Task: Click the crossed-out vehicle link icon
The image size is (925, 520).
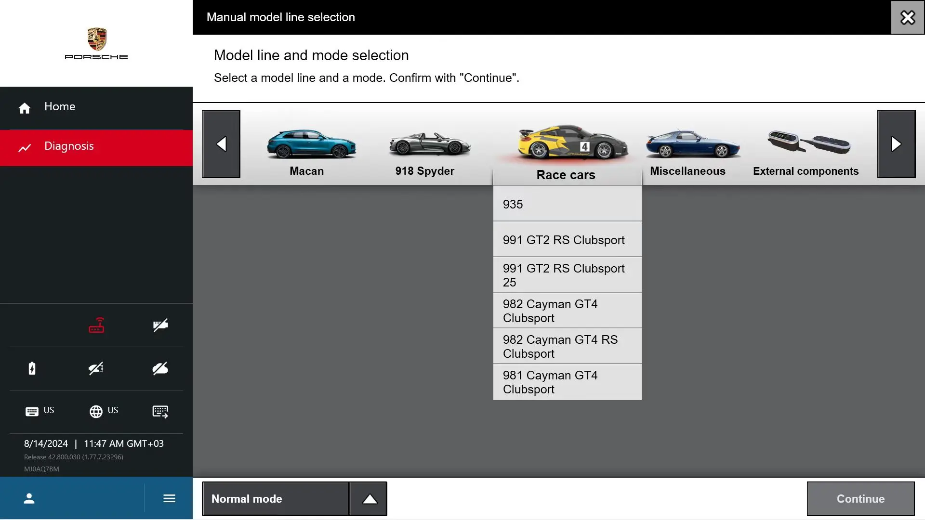Action: point(96,368)
